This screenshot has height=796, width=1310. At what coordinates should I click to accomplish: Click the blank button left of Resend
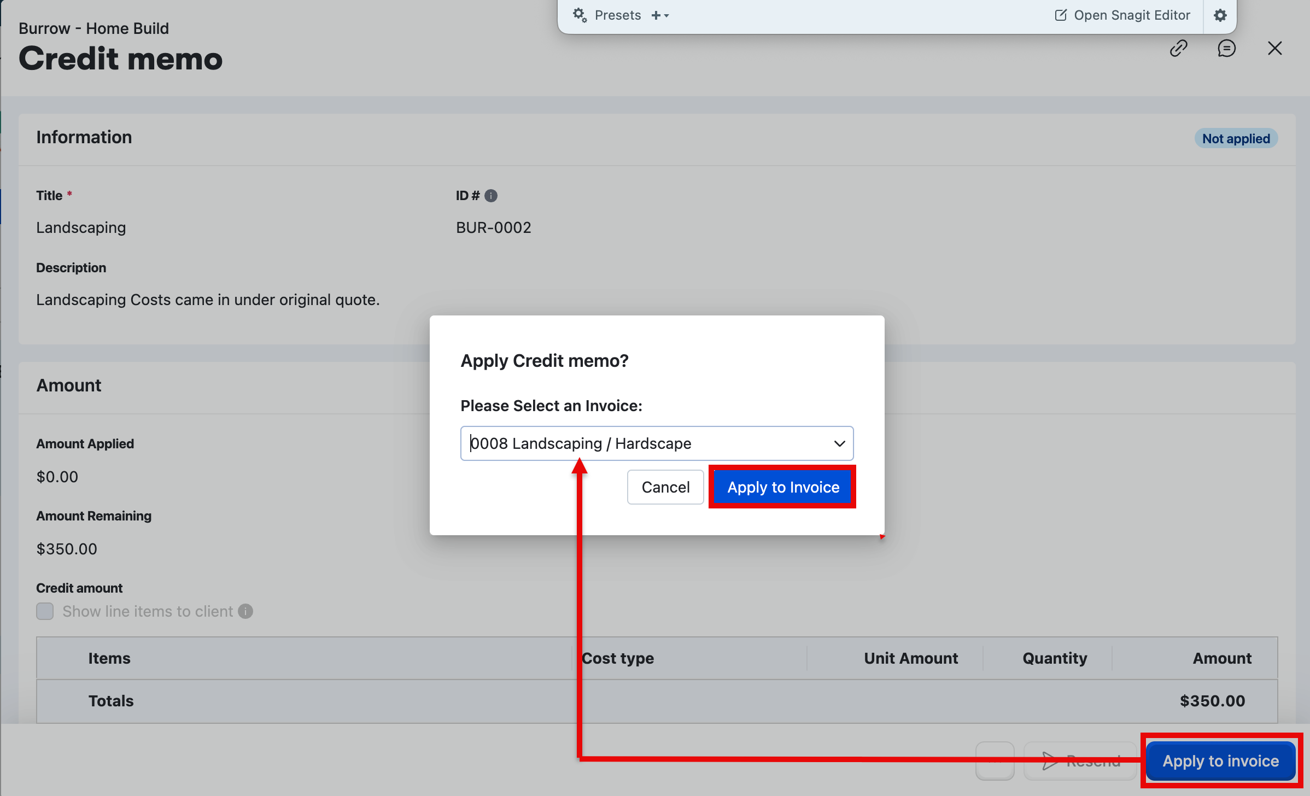click(995, 760)
